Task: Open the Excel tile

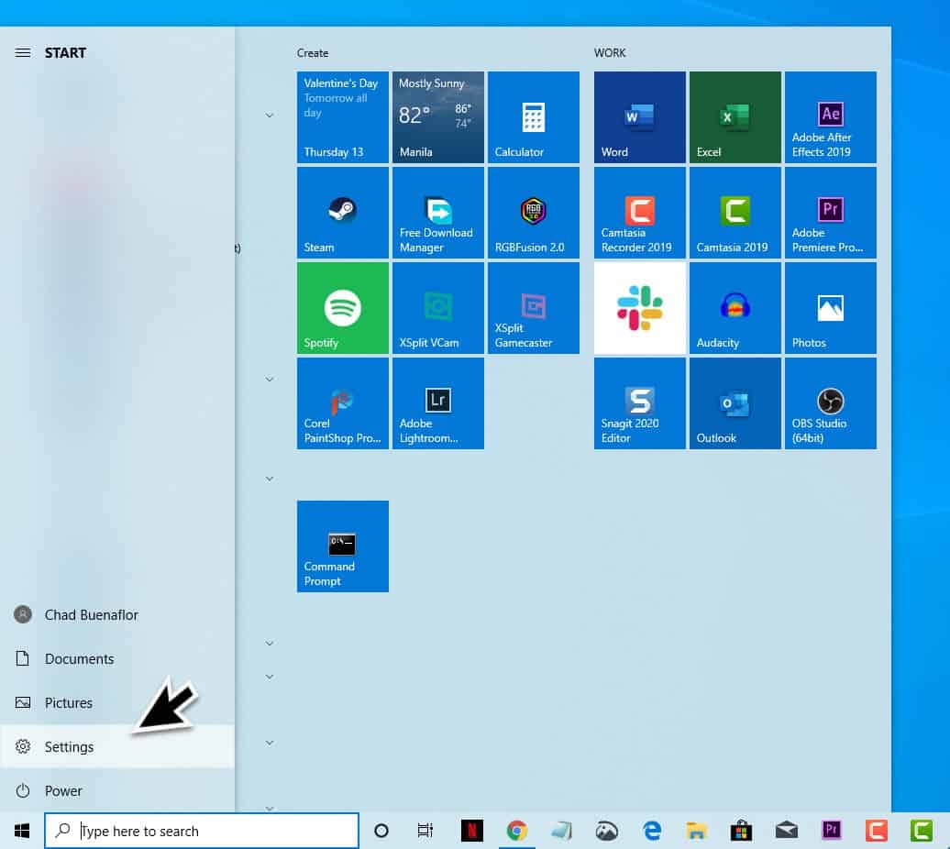Action: (x=735, y=116)
